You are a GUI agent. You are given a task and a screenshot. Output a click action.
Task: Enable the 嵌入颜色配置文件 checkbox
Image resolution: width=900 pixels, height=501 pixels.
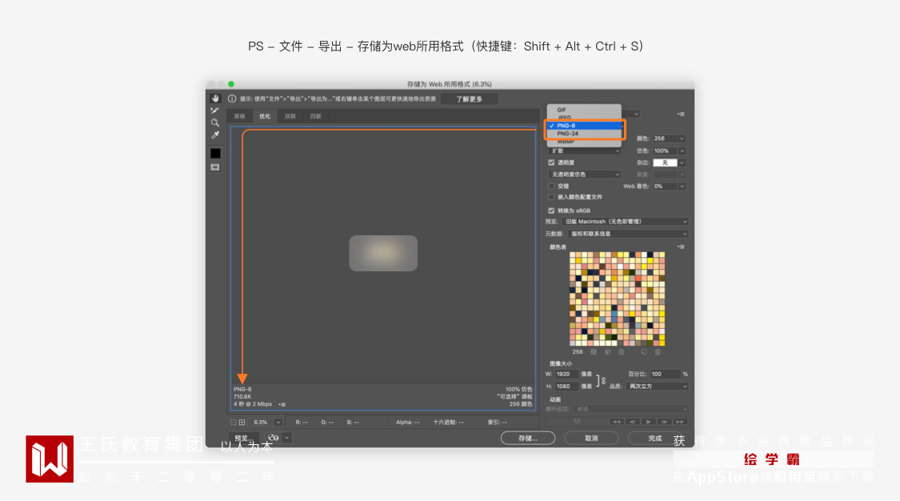[x=551, y=198]
